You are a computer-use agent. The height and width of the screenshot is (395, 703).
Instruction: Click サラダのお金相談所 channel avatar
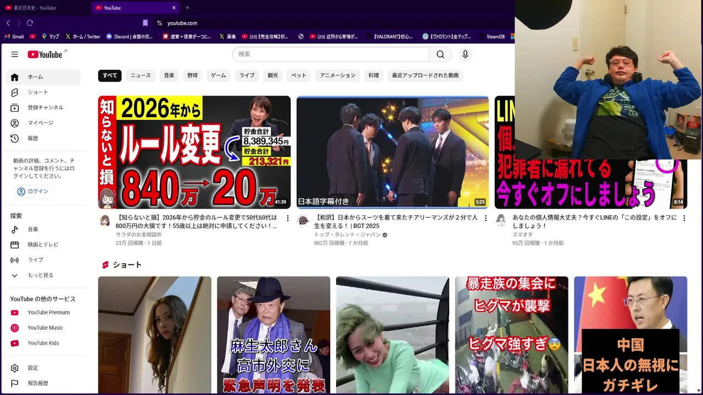[x=105, y=221]
